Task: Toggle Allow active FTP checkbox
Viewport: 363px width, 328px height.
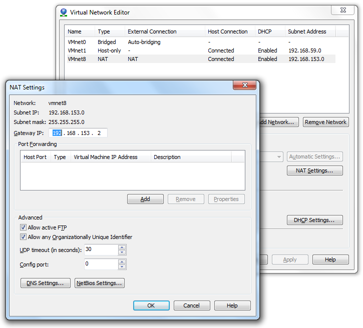Action: (x=23, y=227)
